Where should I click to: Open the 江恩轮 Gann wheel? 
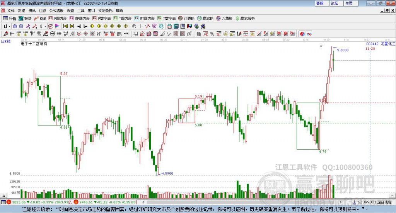(x=186, y=19)
